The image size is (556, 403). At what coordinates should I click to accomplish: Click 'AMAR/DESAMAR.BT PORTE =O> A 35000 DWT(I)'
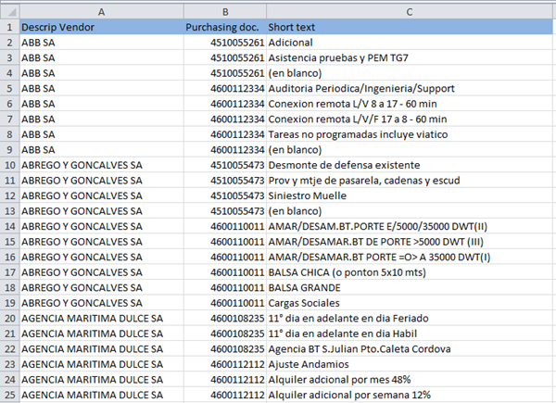click(x=410, y=257)
